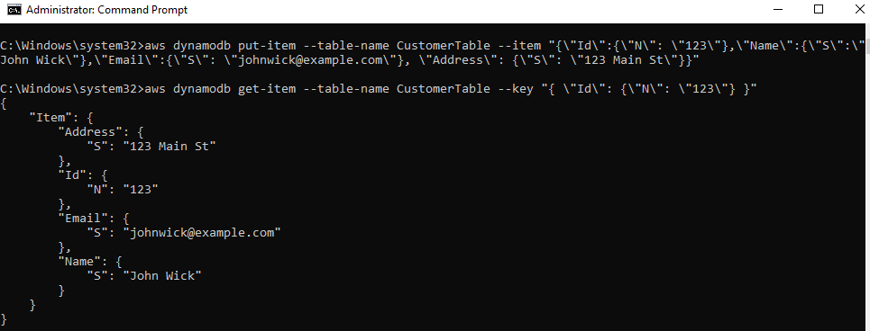Click the "N": "123" line in output
The height and width of the screenshot is (331, 870).
click(x=123, y=189)
